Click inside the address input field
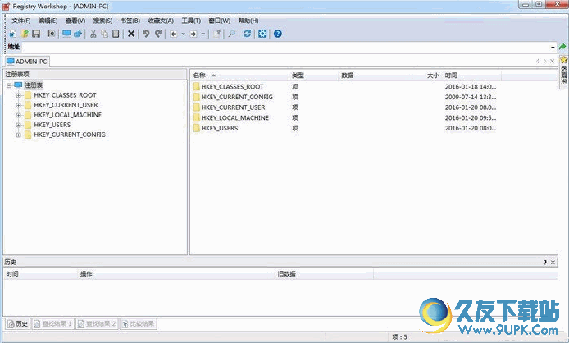569x343 pixels. 285,48
